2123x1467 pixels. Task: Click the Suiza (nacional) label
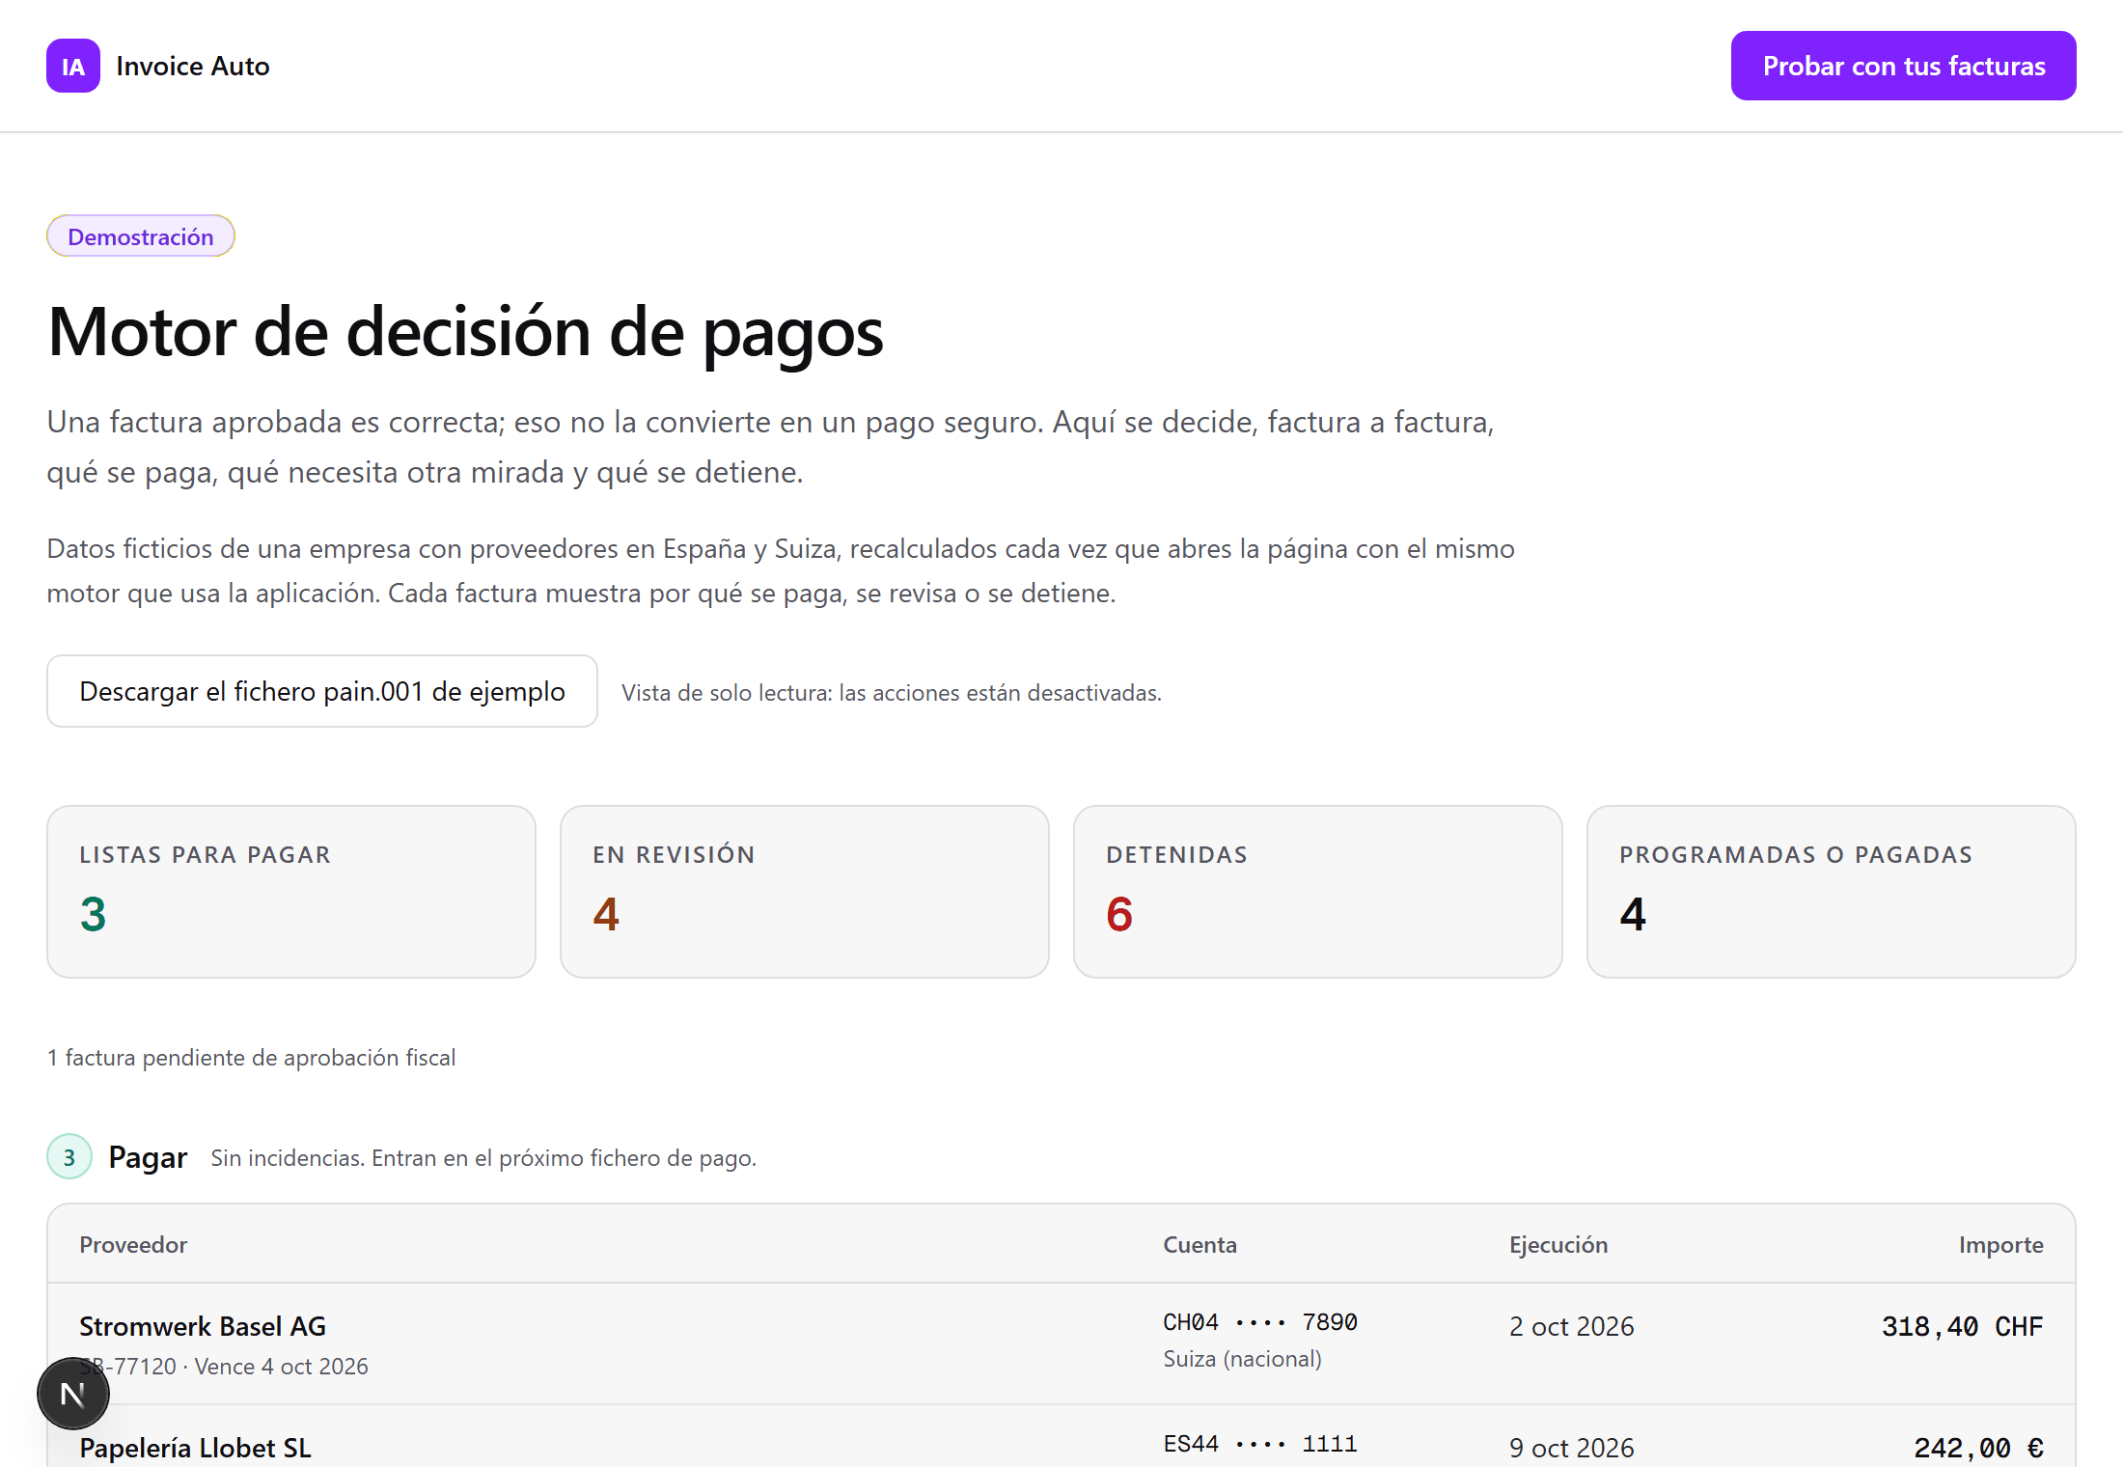pos(1242,1359)
